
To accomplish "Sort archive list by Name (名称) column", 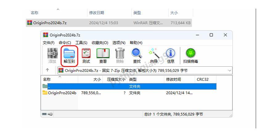I will pos(59,79).
